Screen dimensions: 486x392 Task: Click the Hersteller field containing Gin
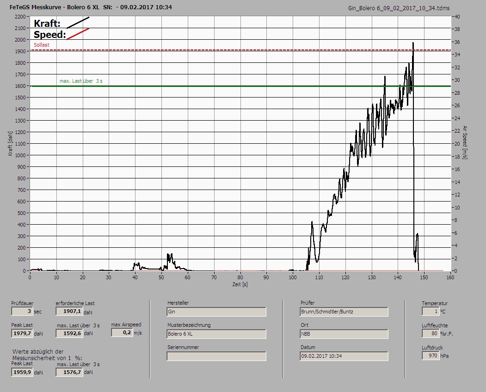[x=216, y=312]
